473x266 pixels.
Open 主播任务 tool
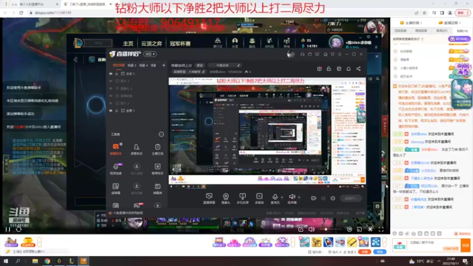157,149
